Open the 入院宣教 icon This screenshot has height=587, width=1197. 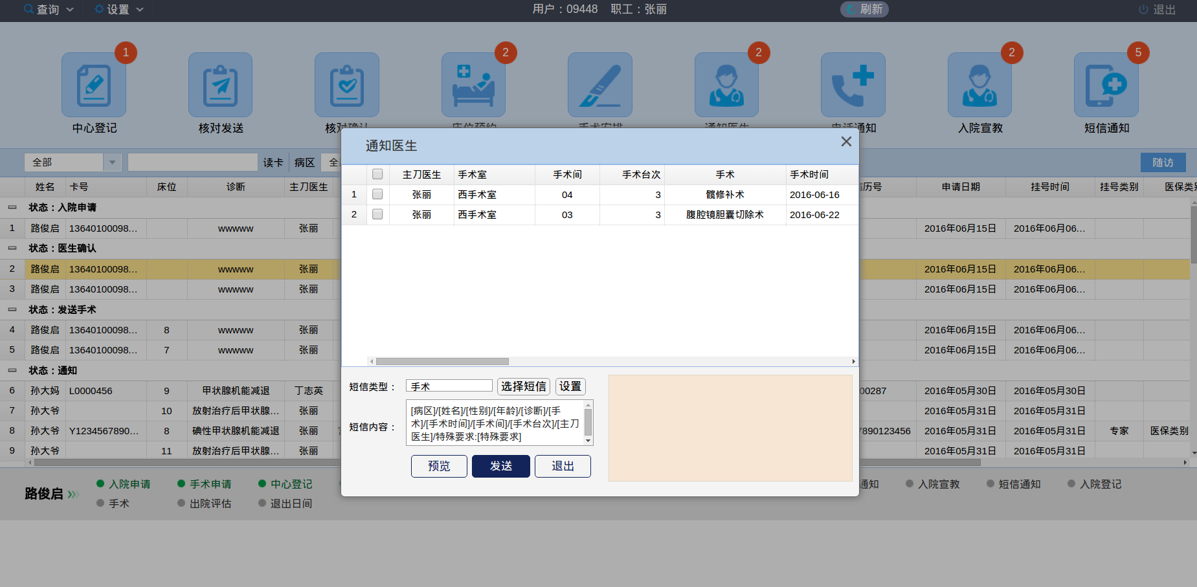point(979,85)
